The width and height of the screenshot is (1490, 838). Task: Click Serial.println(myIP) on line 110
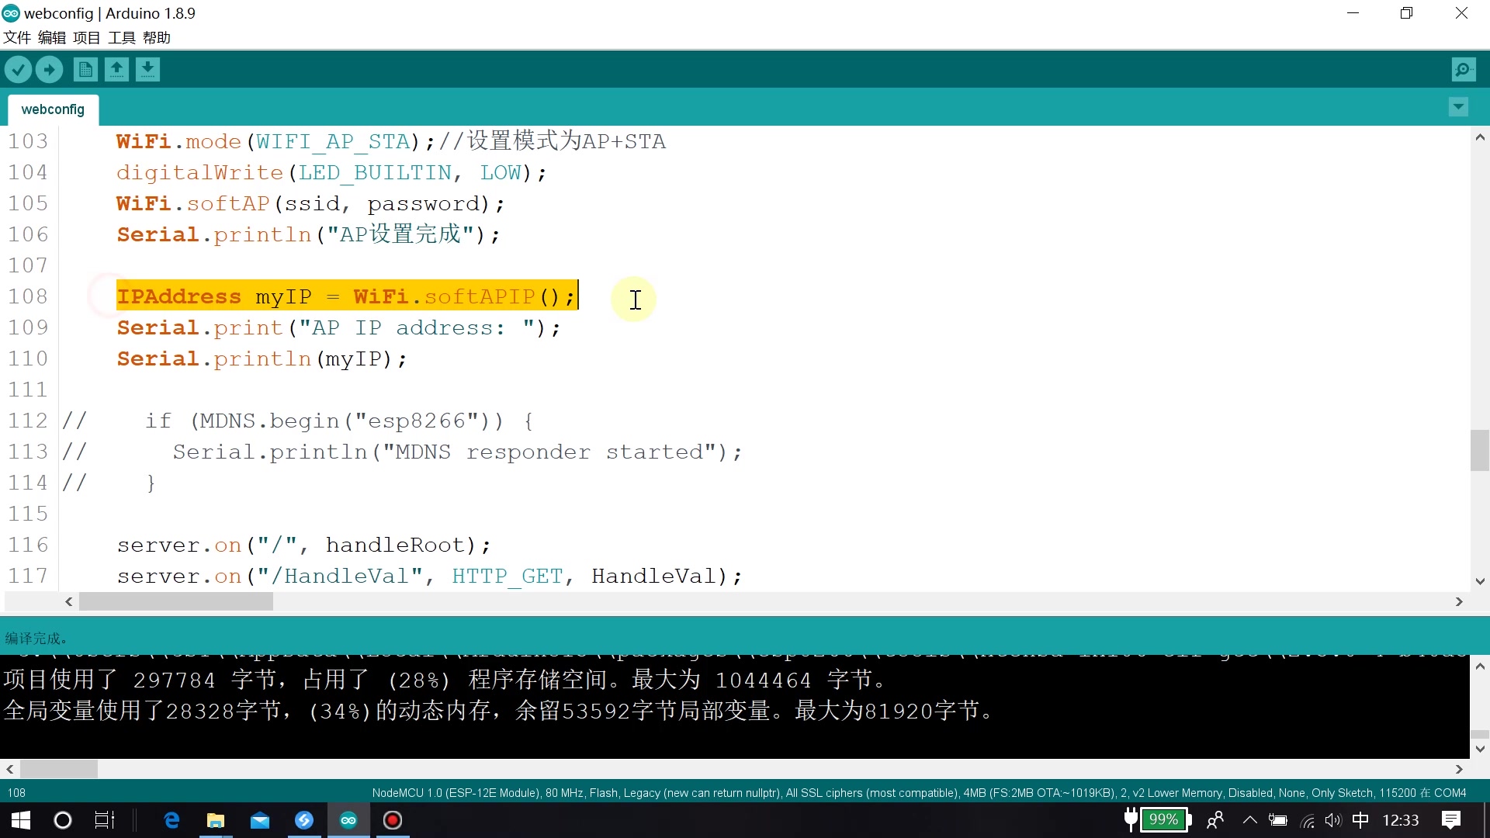pos(262,359)
